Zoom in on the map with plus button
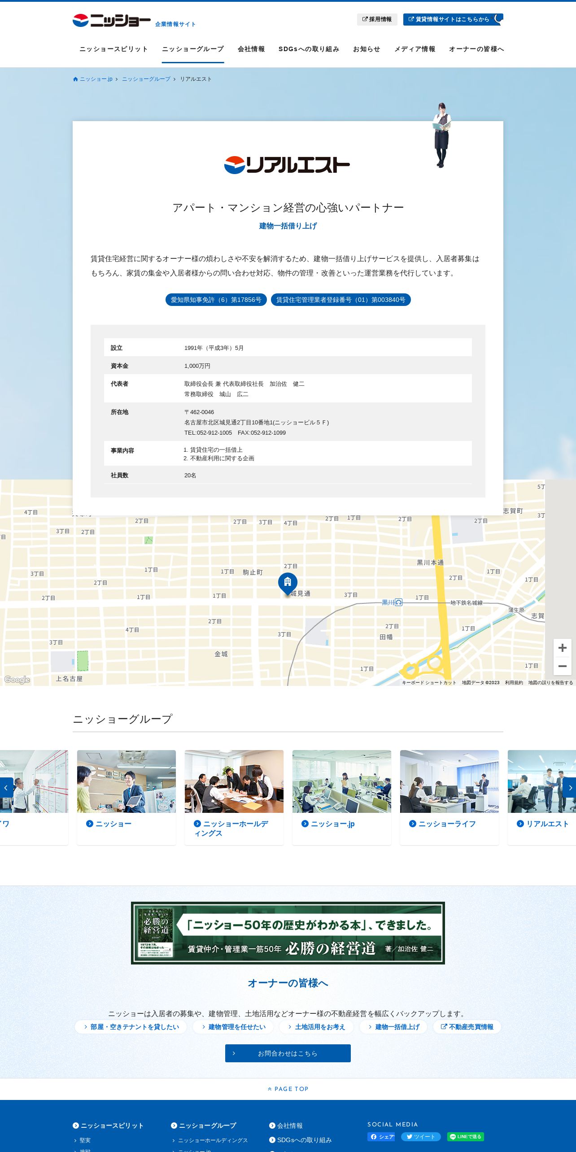 click(563, 648)
